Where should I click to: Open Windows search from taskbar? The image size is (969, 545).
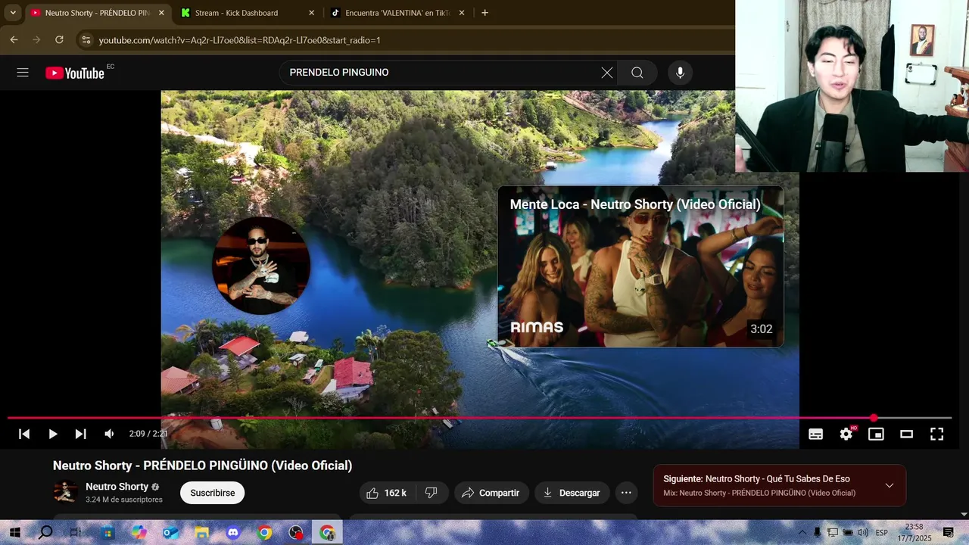(x=45, y=533)
